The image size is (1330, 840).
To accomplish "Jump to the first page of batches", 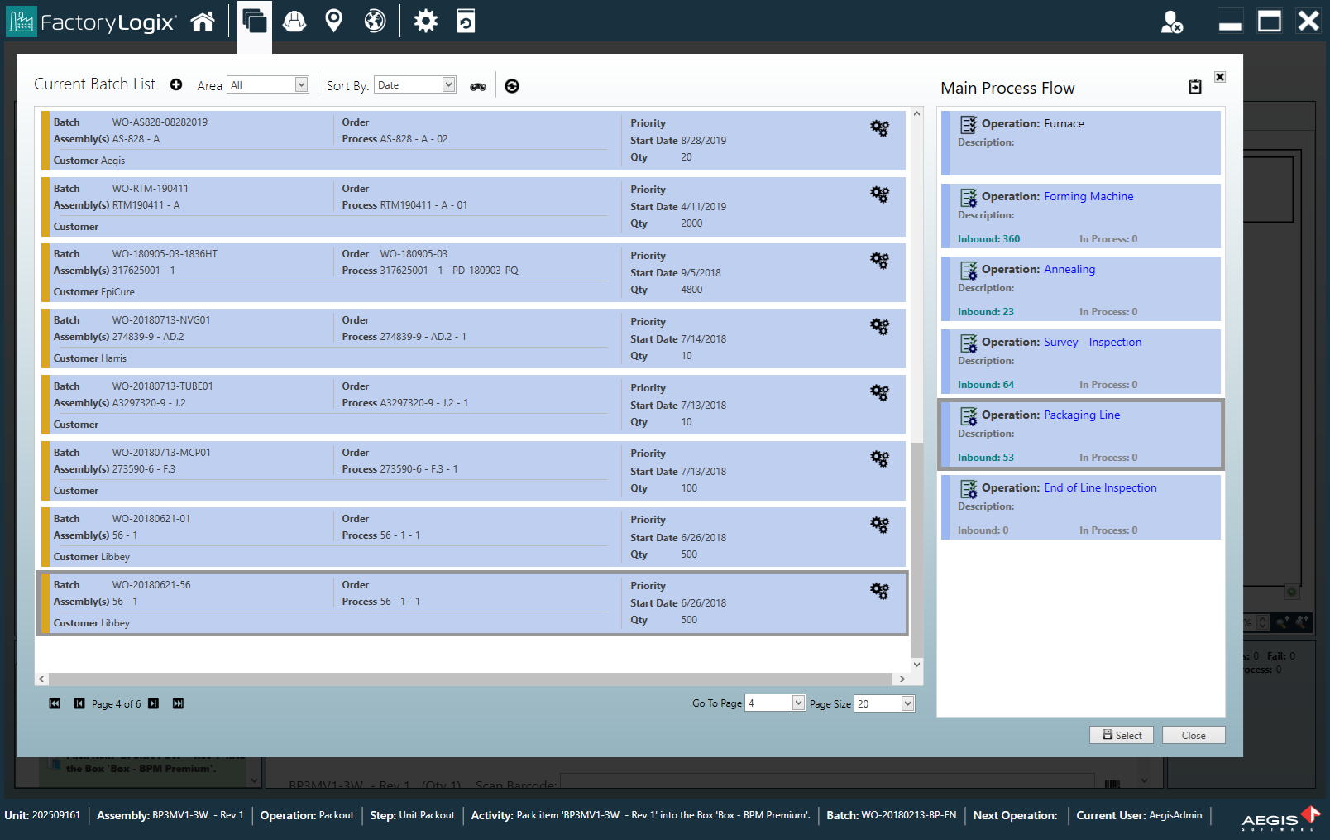I will pos(55,703).
